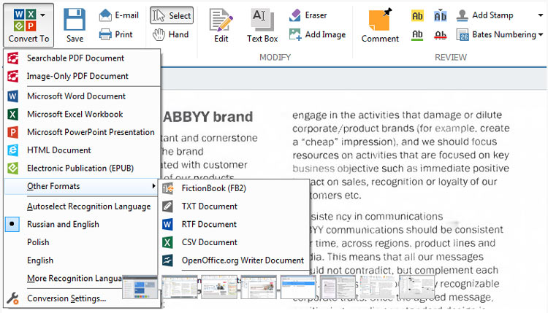The image size is (548, 313).
Task: Convert to Microsoft Excel Workbook
Action: [83, 114]
